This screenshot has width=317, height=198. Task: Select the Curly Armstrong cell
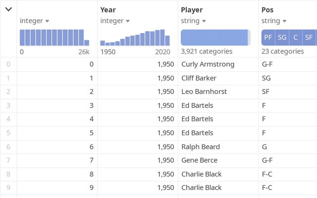[x=208, y=64]
